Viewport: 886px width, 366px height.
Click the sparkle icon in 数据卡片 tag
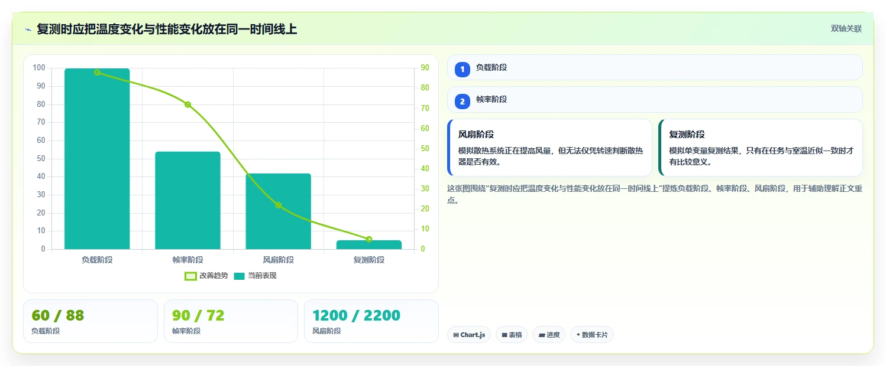click(x=578, y=335)
